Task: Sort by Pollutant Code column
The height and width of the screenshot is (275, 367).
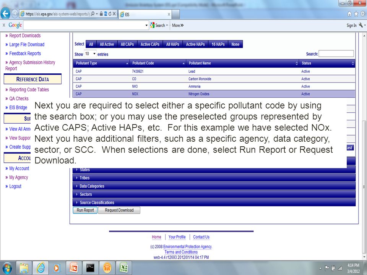Action: pyautogui.click(x=158, y=63)
